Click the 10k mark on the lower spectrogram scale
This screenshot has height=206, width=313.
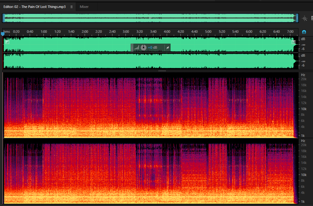pos(304,175)
